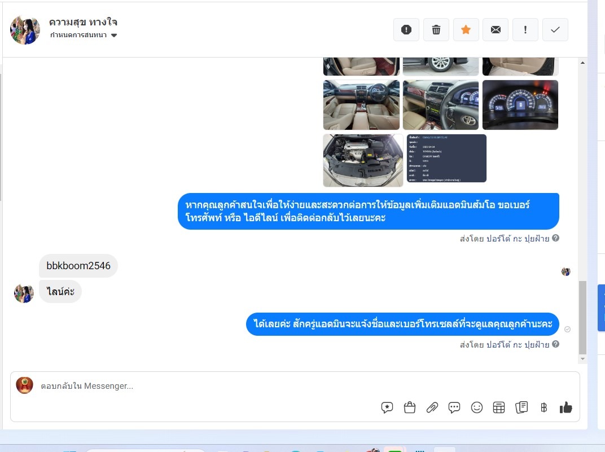The height and width of the screenshot is (452, 605).
Task: Click the delivered checkmark status icon
Action: coord(567,329)
